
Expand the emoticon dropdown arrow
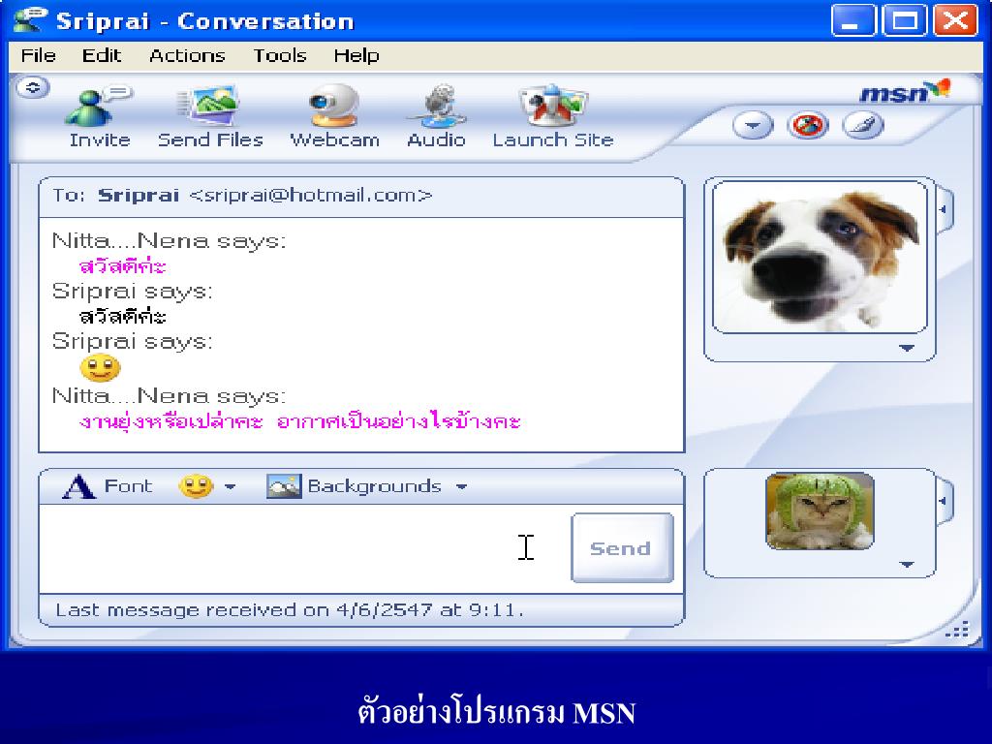tap(230, 487)
